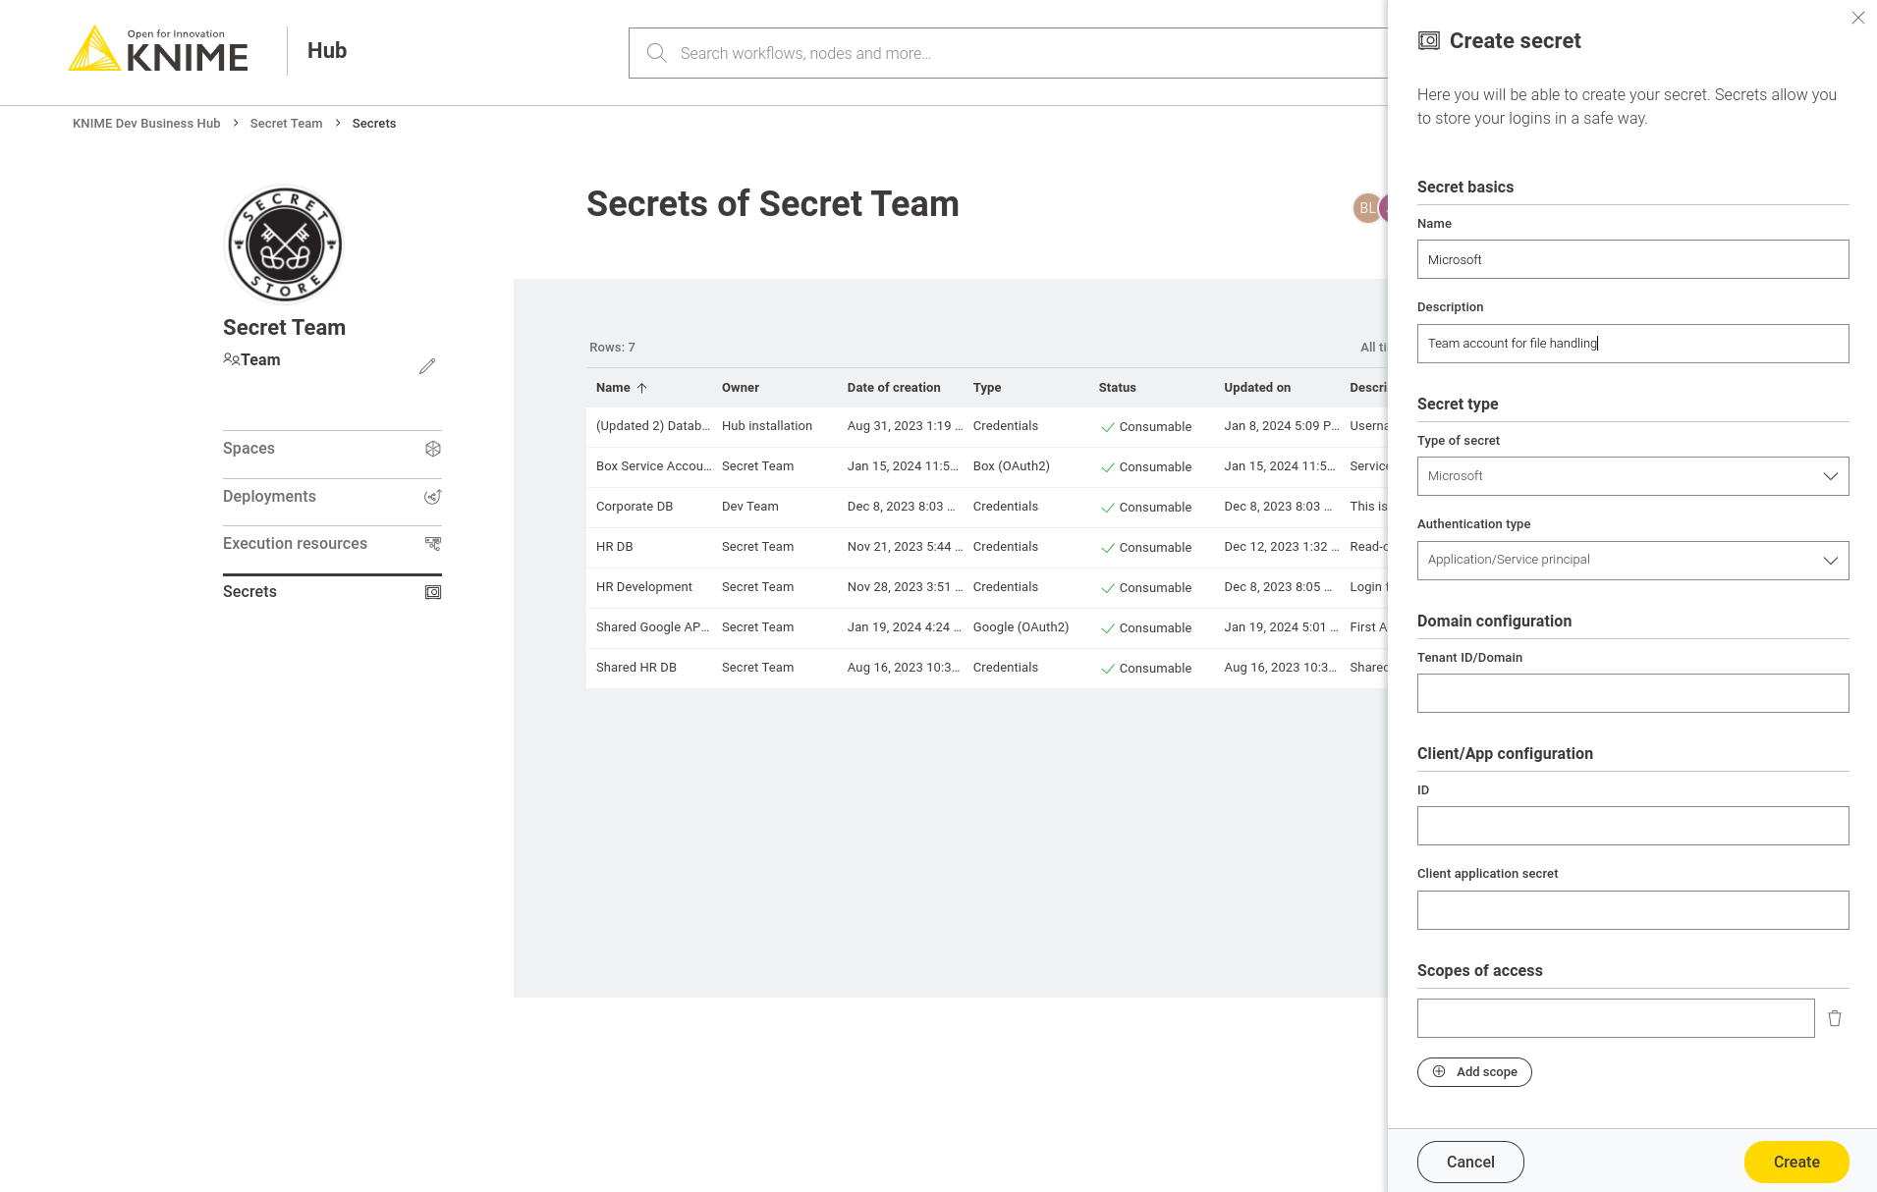Close the Create secret panel

[x=1857, y=18]
